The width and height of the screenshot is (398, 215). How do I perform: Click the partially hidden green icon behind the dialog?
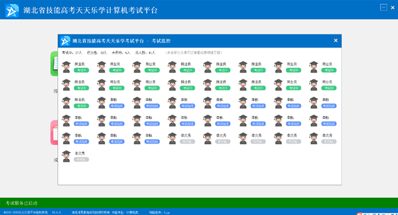tap(54, 64)
